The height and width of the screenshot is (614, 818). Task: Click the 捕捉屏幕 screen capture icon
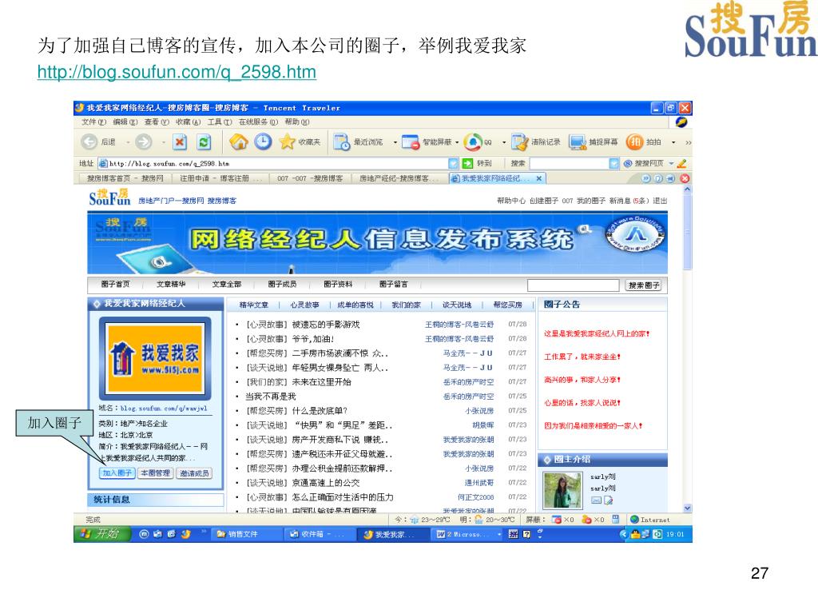(578, 142)
